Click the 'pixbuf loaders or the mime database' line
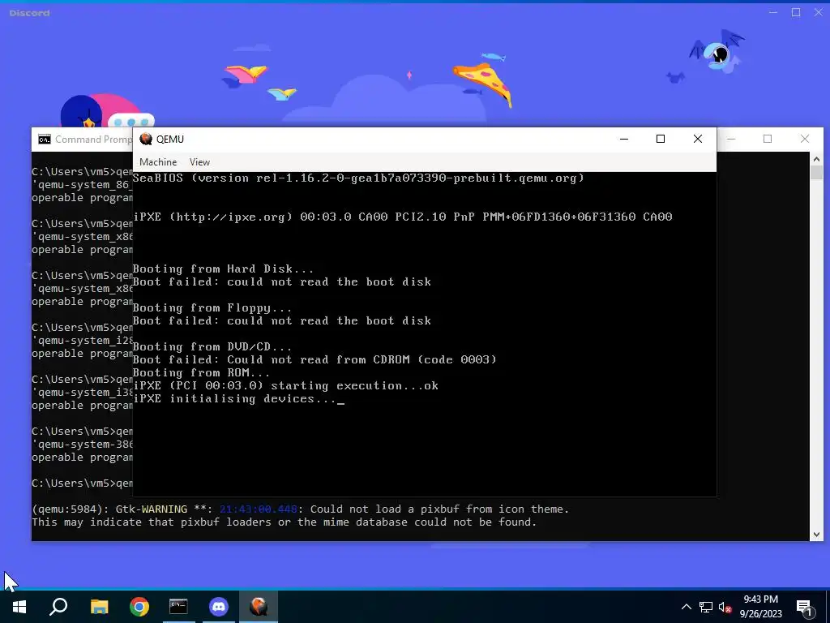830x623 pixels. tap(285, 522)
